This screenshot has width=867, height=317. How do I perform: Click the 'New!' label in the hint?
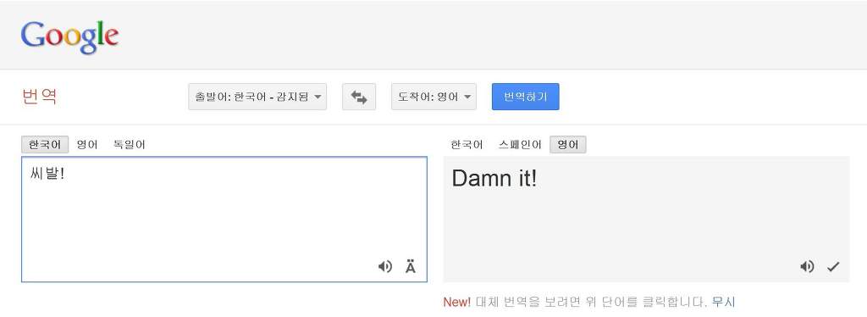pos(457,302)
